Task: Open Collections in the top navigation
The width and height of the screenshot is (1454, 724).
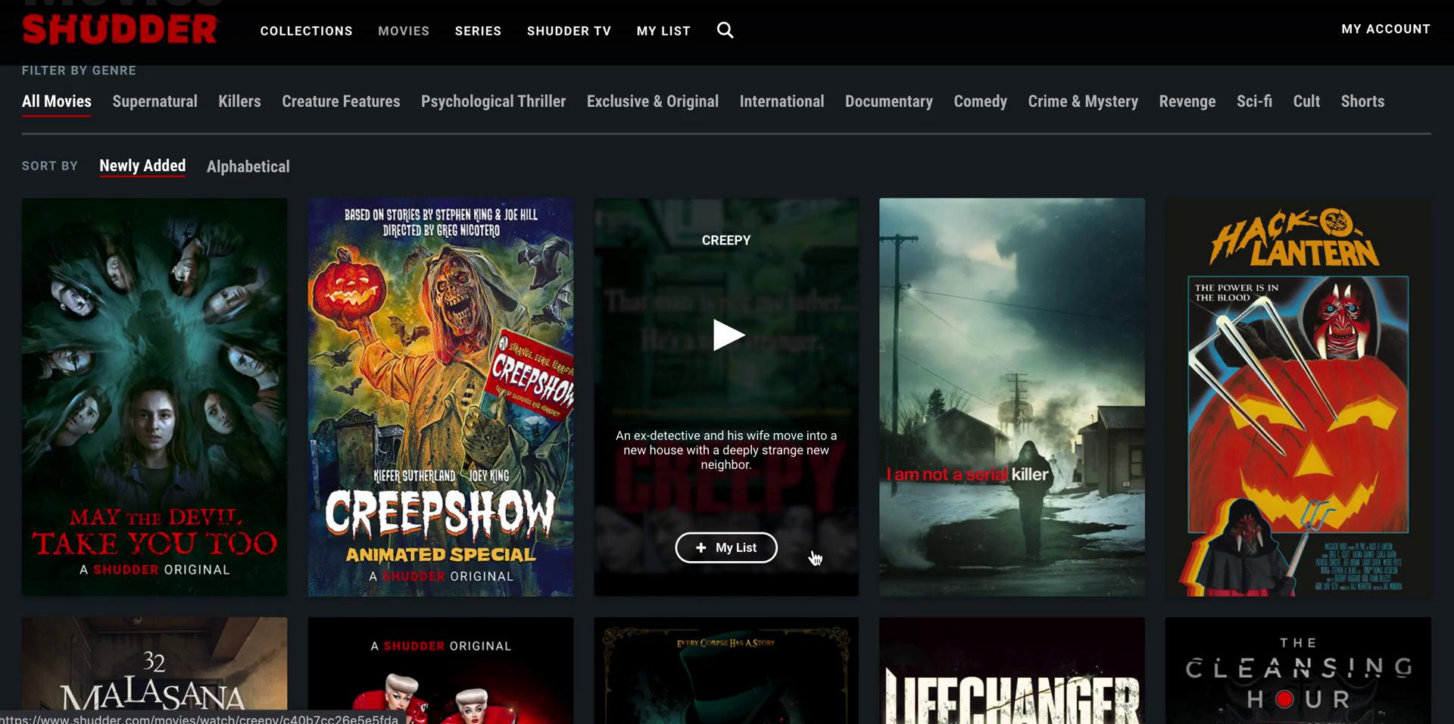Action: [x=307, y=31]
